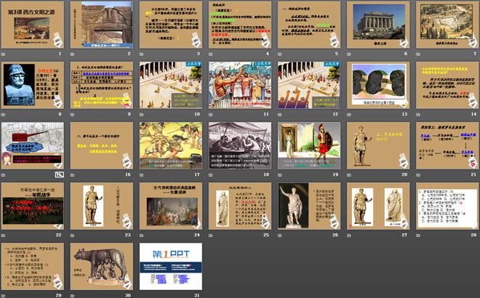Click the slide number 23 label
480x298 pixels.
(128, 235)
